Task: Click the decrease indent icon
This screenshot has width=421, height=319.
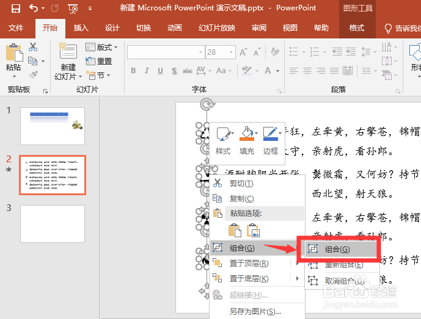Action: click(337, 51)
